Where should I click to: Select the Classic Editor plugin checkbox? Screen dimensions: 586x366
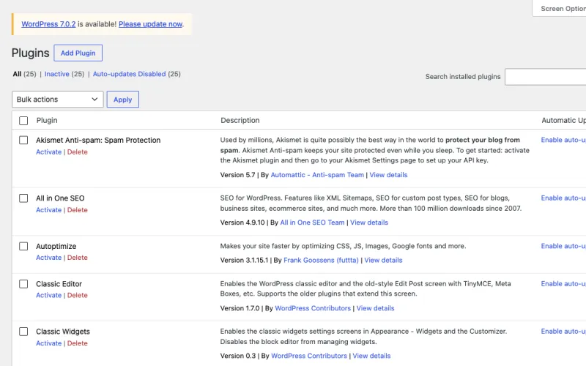(23, 284)
